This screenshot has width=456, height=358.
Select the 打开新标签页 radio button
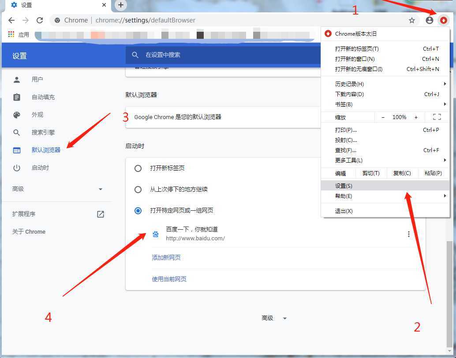coord(138,168)
